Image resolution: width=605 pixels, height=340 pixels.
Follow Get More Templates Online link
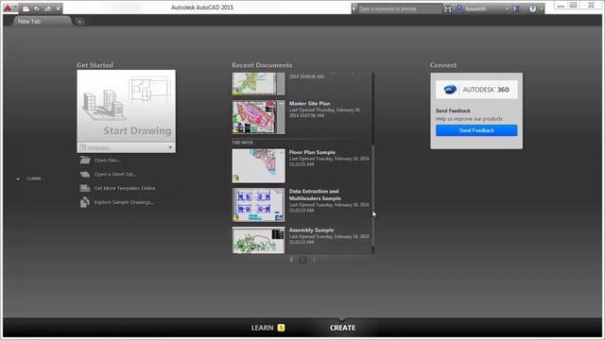pyautogui.click(x=125, y=188)
